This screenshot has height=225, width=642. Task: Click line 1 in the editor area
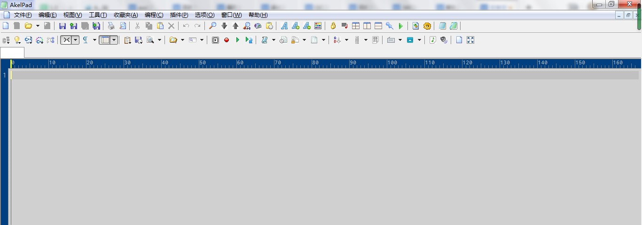[x=325, y=75]
